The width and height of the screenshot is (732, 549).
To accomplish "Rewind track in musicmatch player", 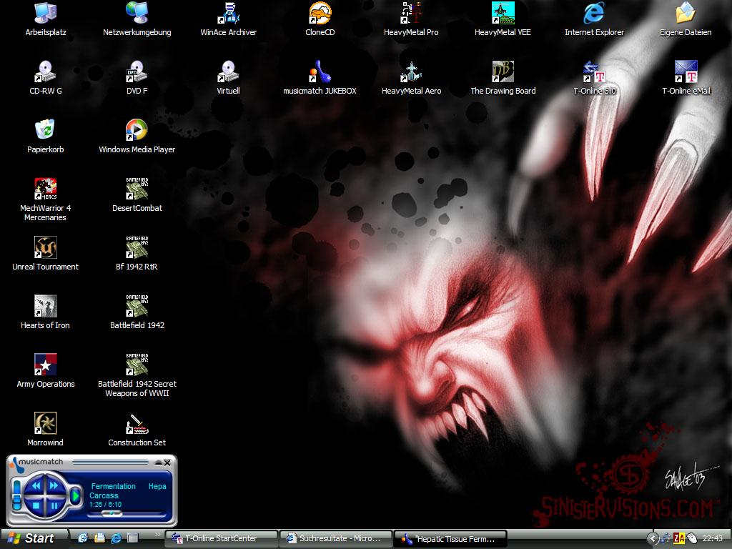I will [x=36, y=485].
